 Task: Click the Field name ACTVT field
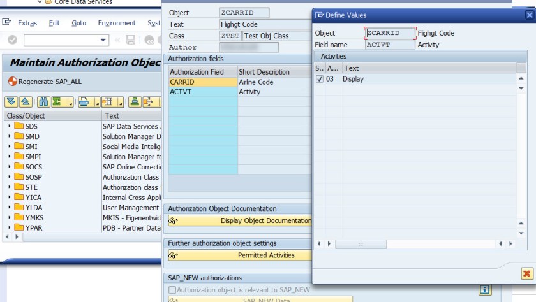click(x=390, y=45)
